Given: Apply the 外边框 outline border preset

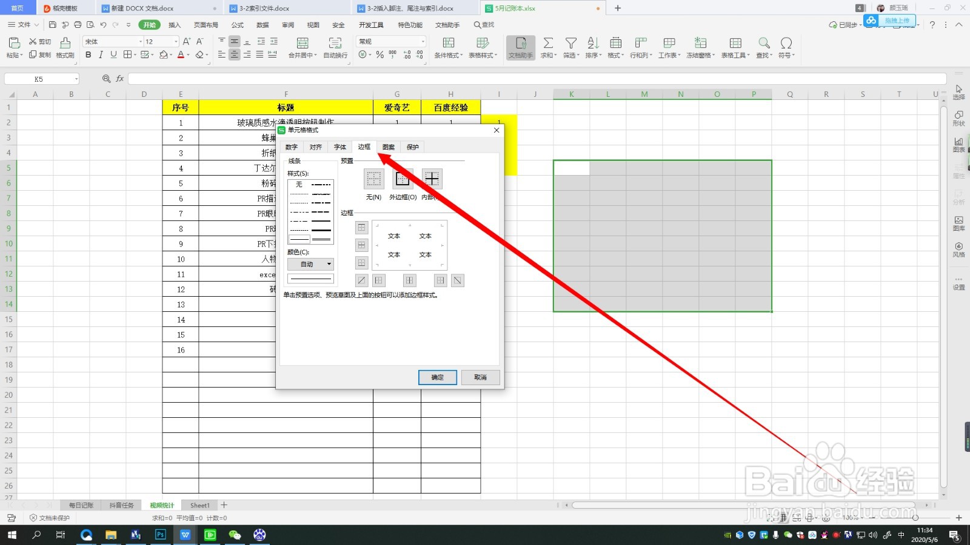Looking at the screenshot, I should click(403, 179).
